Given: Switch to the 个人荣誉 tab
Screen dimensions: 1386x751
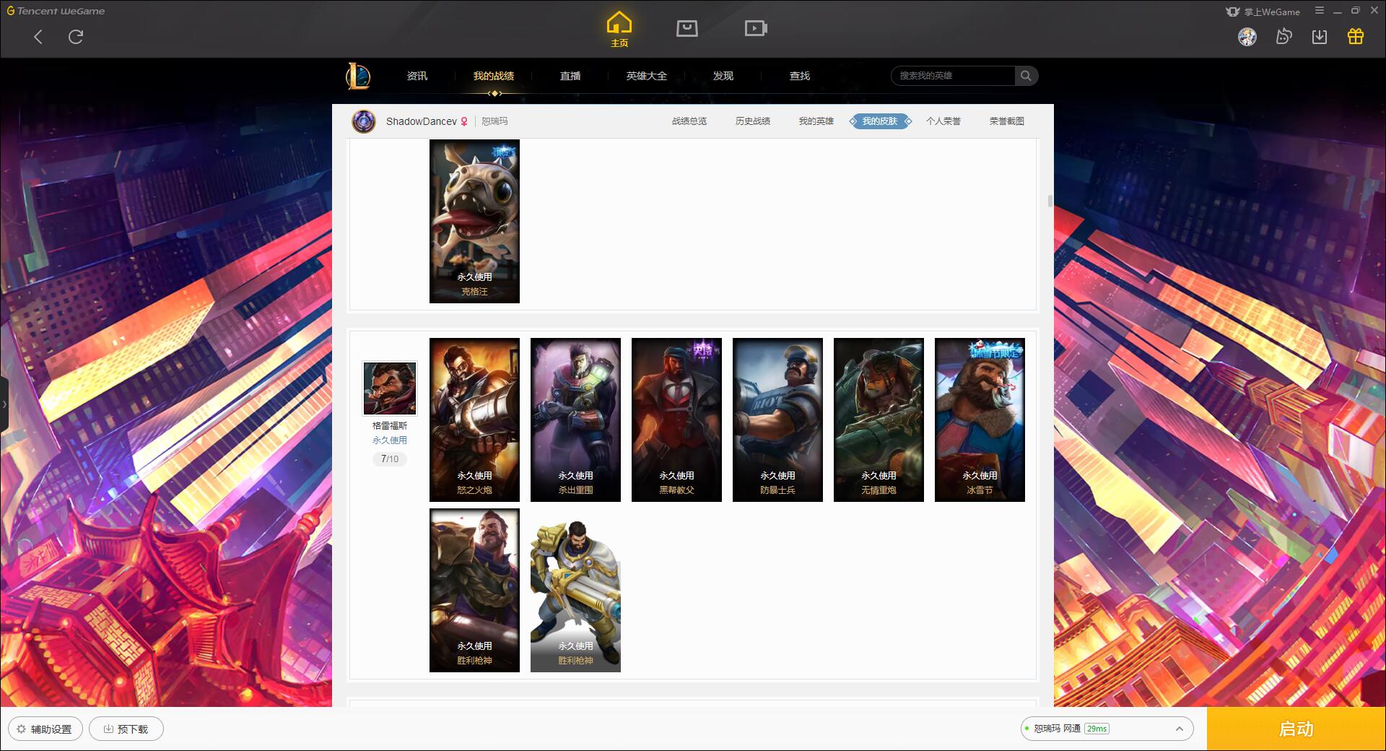Looking at the screenshot, I should pyautogui.click(x=943, y=121).
